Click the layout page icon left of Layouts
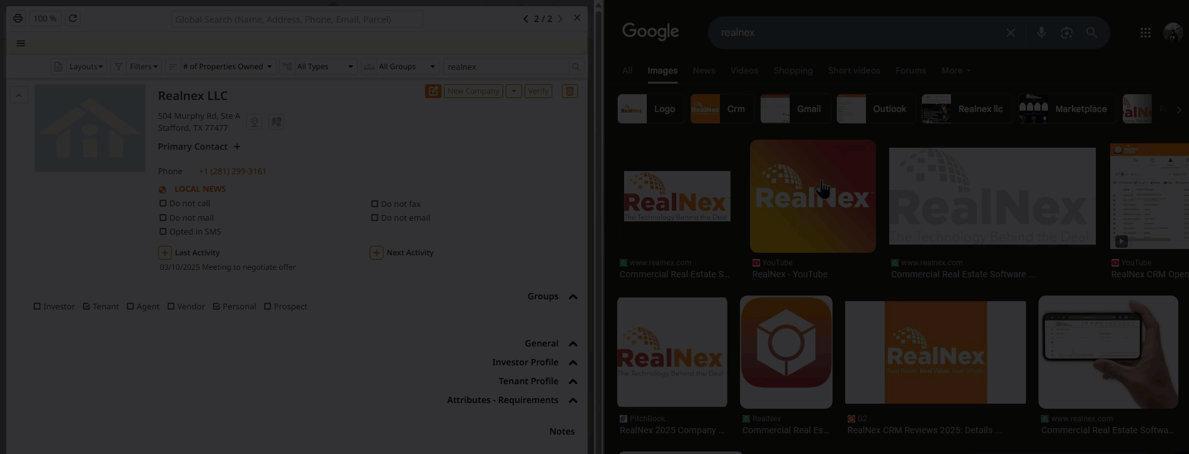Image resolution: width=1189 pixels, height=454 pixels. 58,67
